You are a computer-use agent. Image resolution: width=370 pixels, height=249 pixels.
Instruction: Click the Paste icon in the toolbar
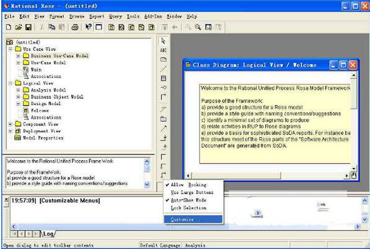[x=61, y=27]
